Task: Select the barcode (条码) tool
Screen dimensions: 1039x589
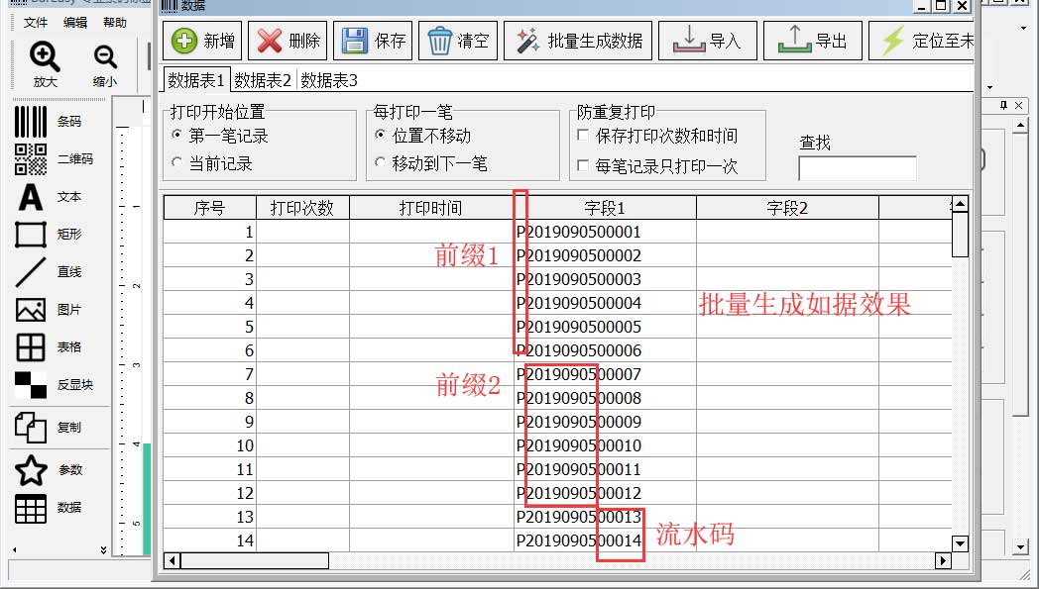Action: 31,122
